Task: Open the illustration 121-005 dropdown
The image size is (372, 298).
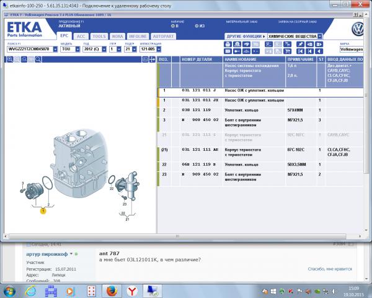Action: click(159, 49)
